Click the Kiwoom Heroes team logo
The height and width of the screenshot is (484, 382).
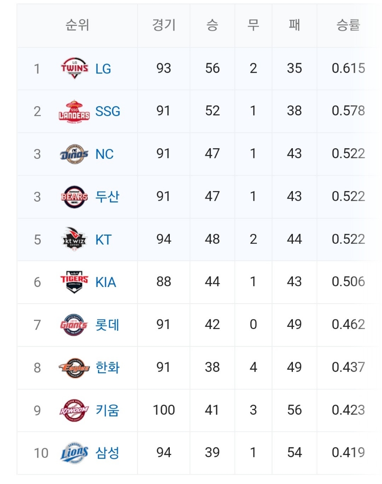pos(74,410)
